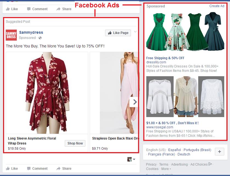Click Share on the post above Suggested Post
This screenshot has height=176, width=230.
[x=64, y=9]
